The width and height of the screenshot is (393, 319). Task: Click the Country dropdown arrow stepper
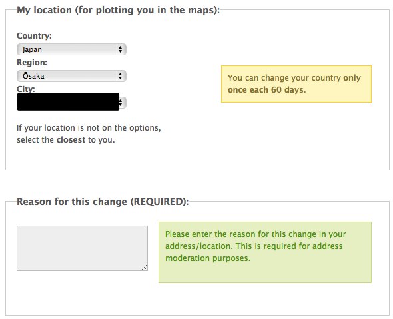121,49
